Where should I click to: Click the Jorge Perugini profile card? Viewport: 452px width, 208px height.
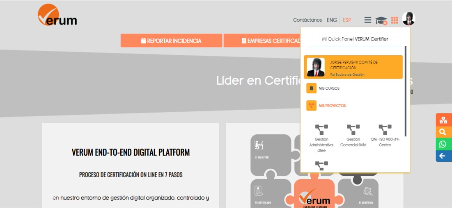click(353, 67)
